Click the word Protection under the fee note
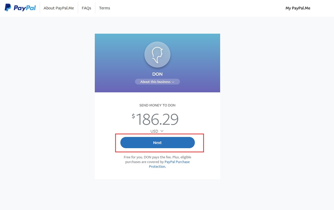The height and width of the screenshot is (210, 334). 157,167
